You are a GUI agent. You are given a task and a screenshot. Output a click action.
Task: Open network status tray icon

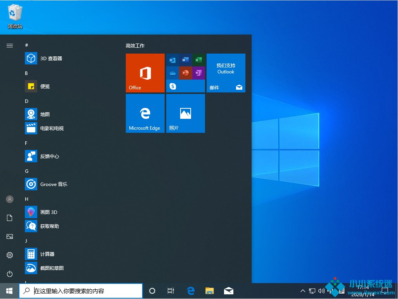pyautogui.click(x=312, y=291)
